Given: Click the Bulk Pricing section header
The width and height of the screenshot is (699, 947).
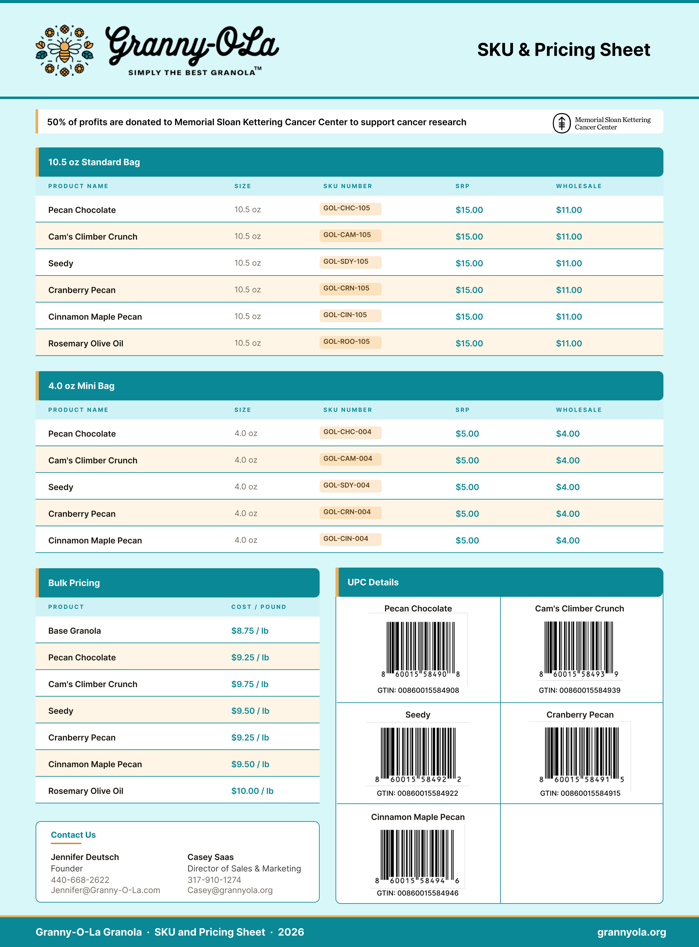Looking at the screenshot, I should click(177, 583).
